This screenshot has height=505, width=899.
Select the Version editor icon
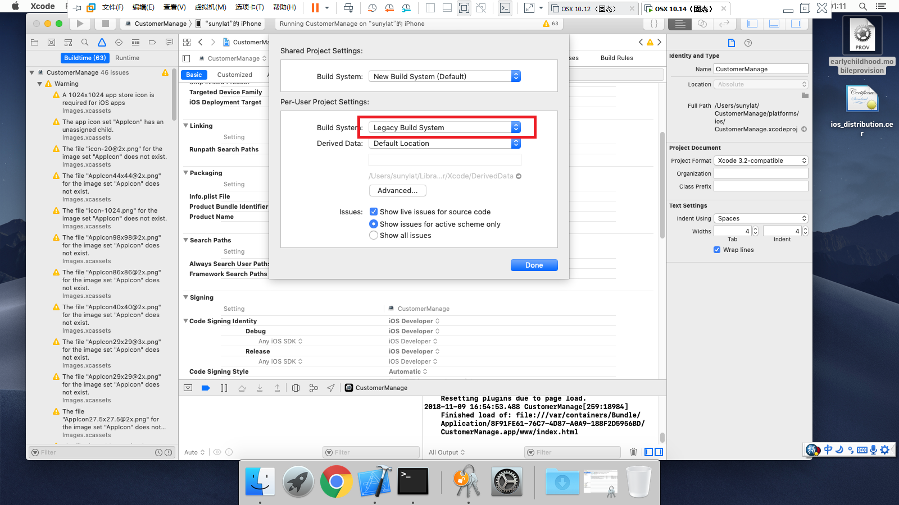[724, 24]
